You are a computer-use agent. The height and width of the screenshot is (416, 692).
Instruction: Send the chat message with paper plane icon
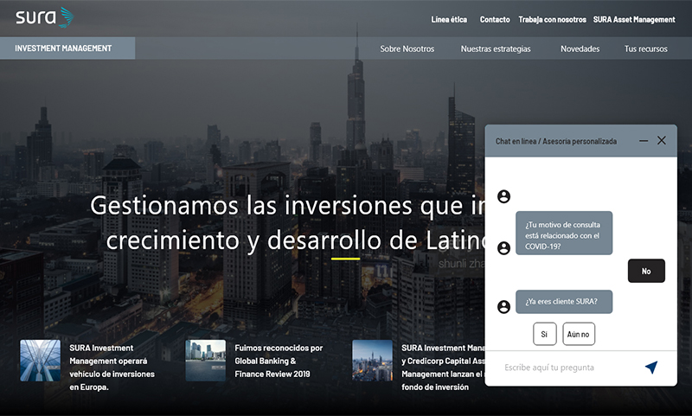(x=651, y=367)
